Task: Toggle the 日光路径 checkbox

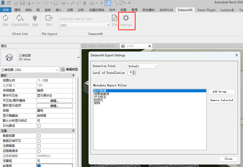Action: [39, 126]
